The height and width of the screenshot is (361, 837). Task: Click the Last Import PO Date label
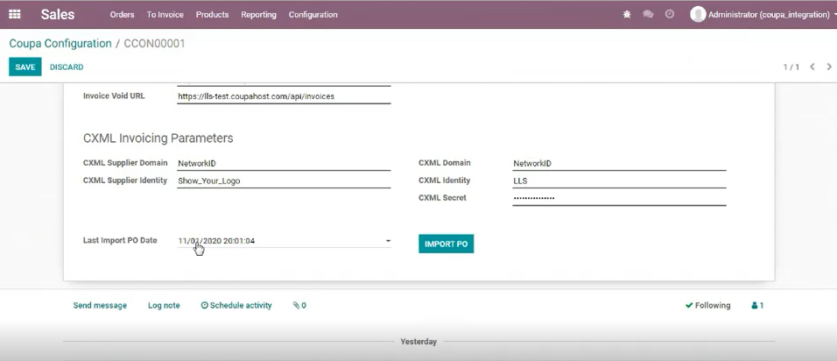120,240
